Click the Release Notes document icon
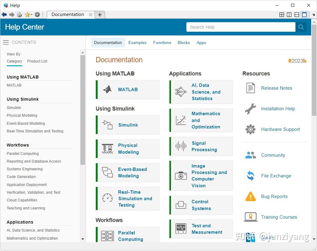 (x=250, y=88)
